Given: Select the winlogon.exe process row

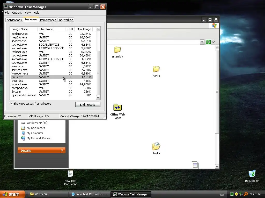Looking at the screenshot, I should pyautogui.click(x=51, y=73).
